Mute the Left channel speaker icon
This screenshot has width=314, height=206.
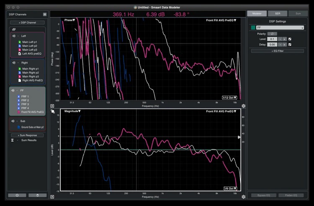tap(13, 36)
